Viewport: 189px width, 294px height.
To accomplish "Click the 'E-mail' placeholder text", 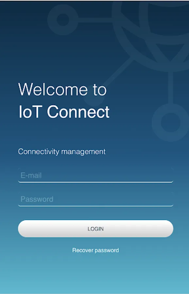I will point(31,175).
